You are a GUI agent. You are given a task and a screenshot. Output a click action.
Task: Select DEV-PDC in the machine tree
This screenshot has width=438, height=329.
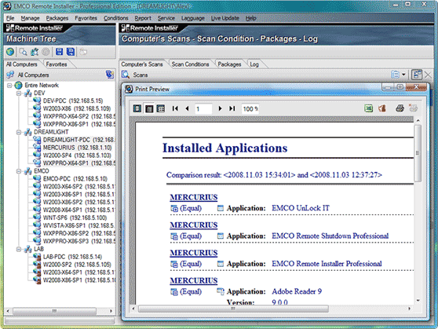click(73, 101)
